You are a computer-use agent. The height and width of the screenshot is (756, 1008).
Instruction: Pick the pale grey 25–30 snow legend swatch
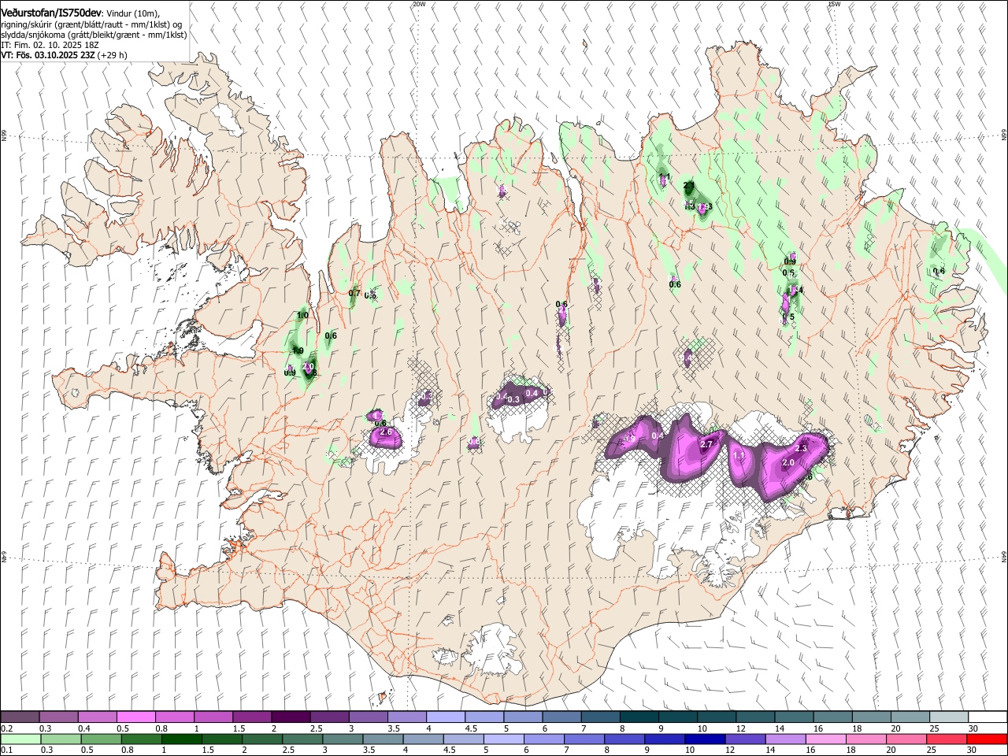(947, 717)
